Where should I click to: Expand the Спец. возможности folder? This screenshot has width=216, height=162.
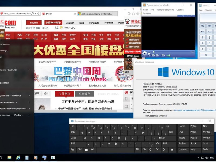[x=29, y=102]
